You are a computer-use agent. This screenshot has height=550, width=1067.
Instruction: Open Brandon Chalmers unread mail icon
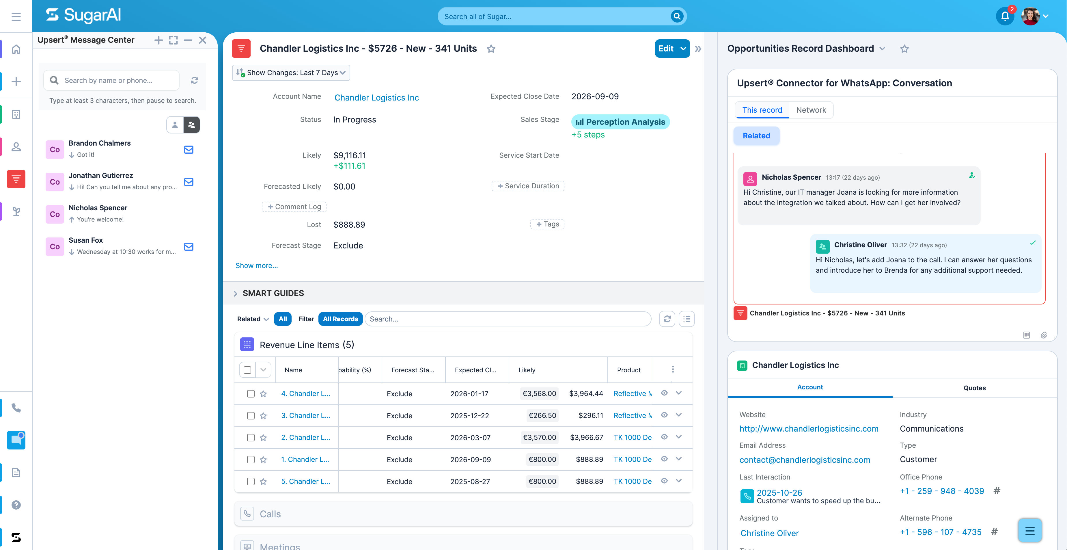189,150
